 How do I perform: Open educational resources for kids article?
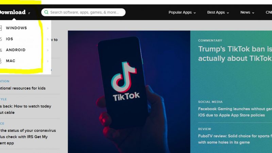(x=23, y=88)
